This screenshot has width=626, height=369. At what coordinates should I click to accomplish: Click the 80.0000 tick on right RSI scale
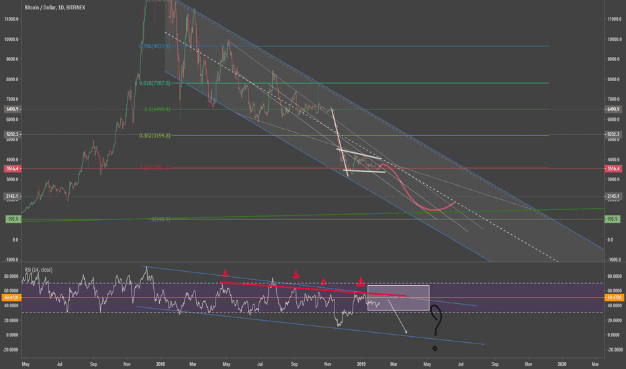tap(614, 276)
